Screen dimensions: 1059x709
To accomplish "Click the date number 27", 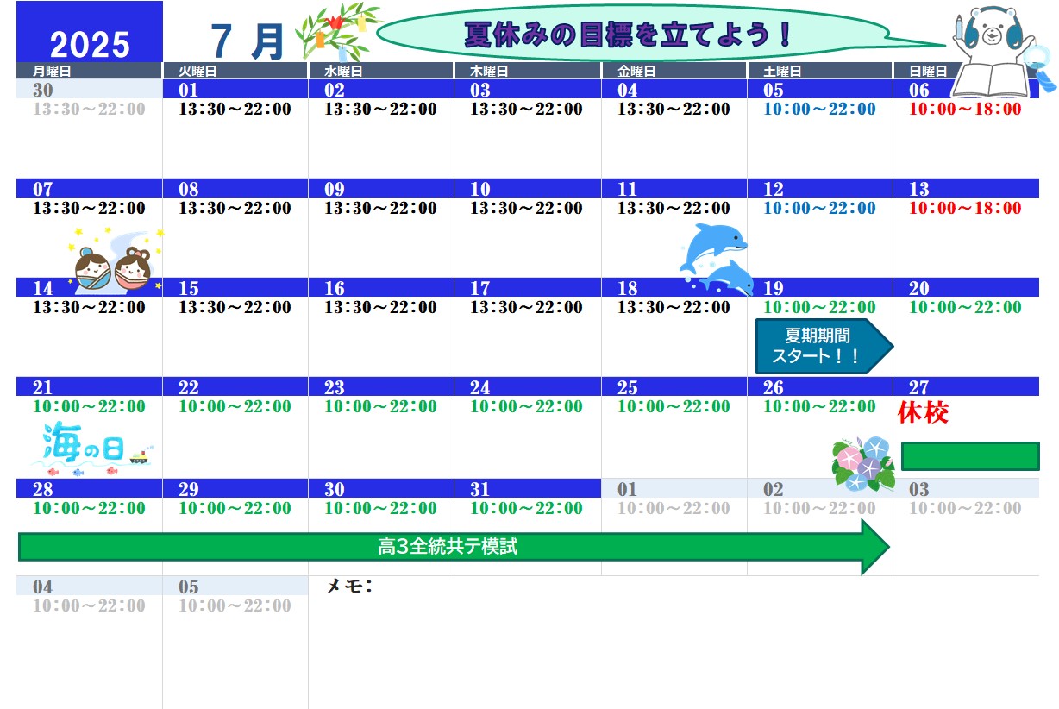I will [x=919, y=387].
